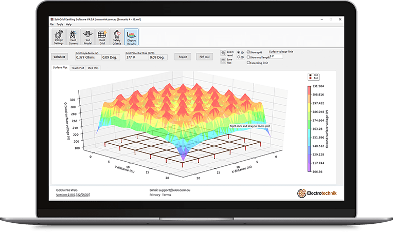Click the Save Plot disk icon
This screenshot has height=232, width=393.
[x=223, y=61]
